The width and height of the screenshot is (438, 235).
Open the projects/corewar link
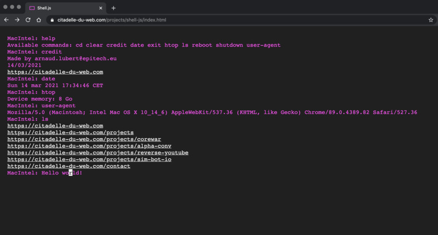click(84, 139)
